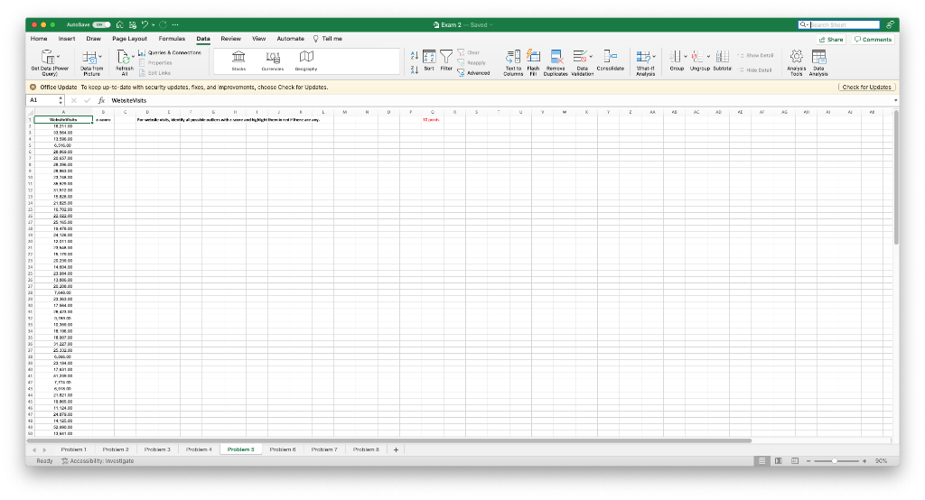Click the Ungroup icon
Viewport: 925px width, 500px height.
696,57
